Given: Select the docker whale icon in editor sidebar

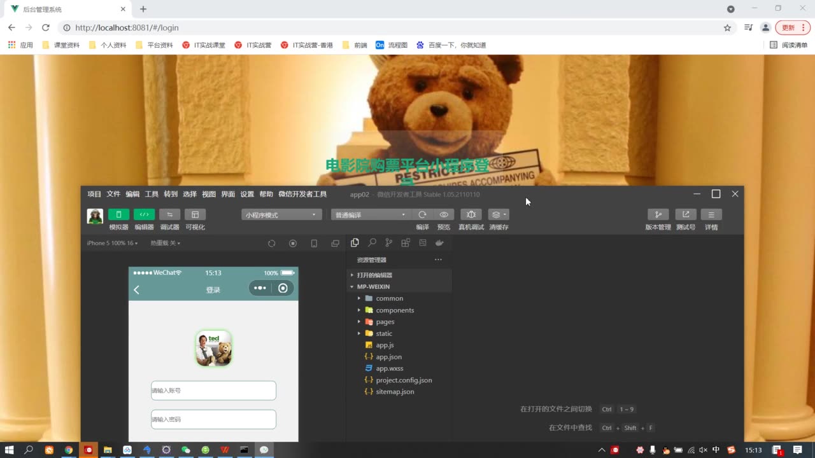Looking at the screenshot, I should [439, 242].
